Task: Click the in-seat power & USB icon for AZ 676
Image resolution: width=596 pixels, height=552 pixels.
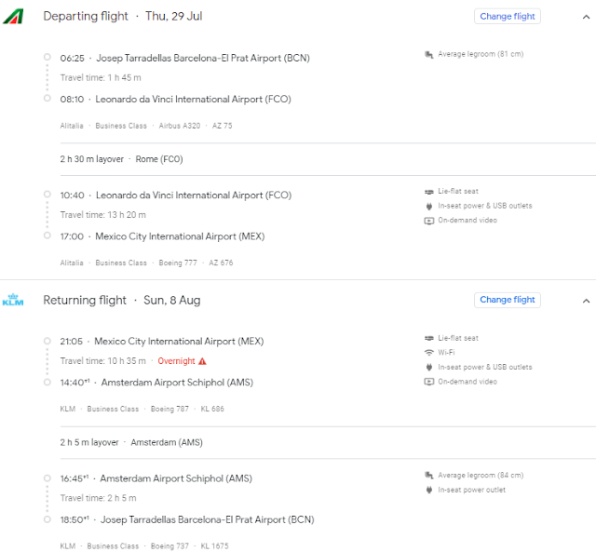Action: tap(428, 206)
